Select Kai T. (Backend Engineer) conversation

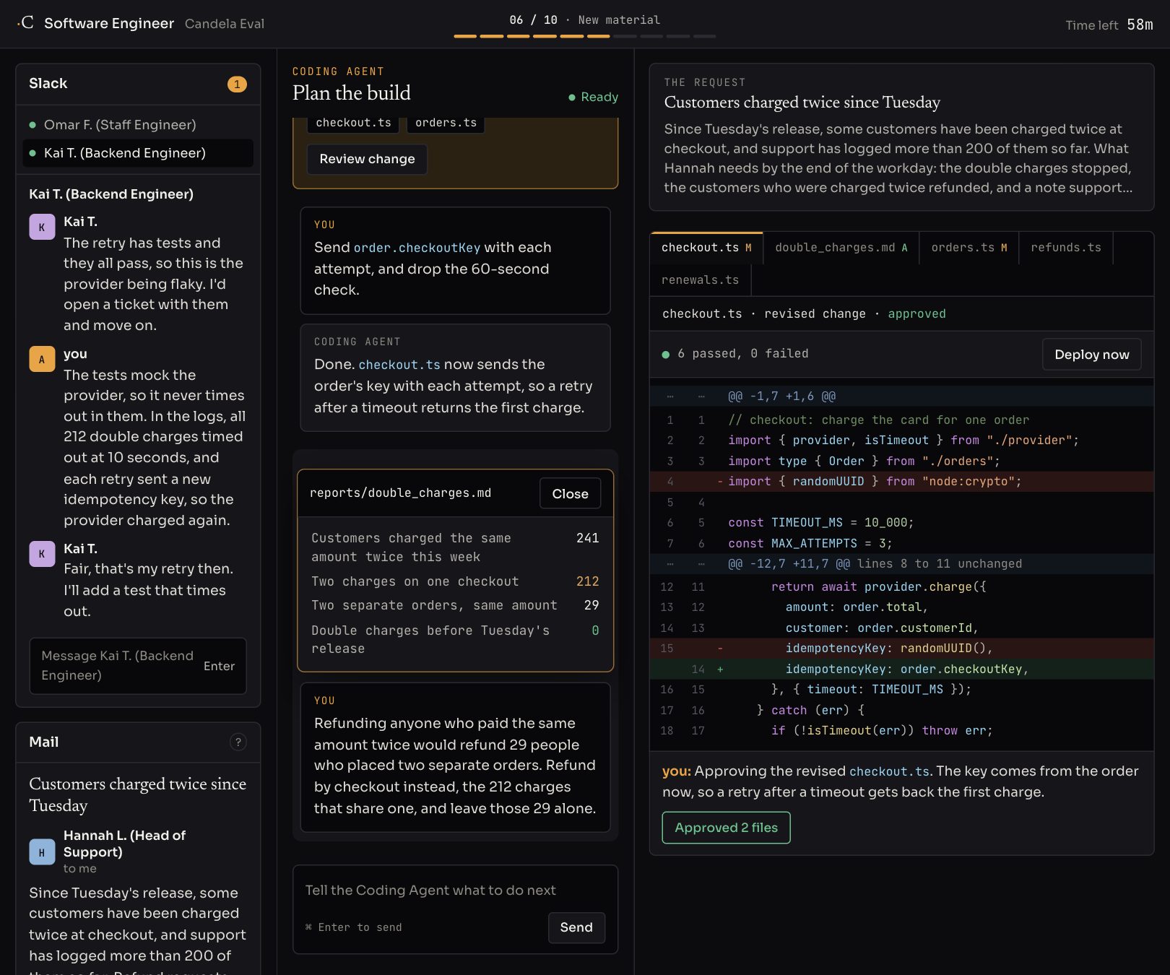(x=138, y=153)
